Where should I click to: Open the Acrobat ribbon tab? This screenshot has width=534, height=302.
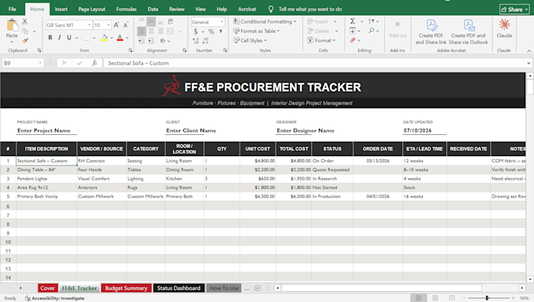coord(247,9)
